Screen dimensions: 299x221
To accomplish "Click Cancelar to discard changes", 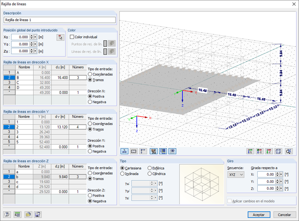I will [x=284, y=215].
